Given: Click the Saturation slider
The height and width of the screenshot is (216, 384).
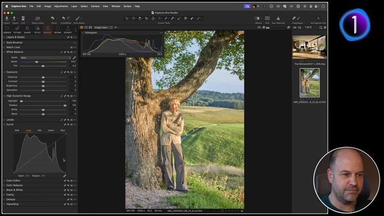Looking at the screenshot, I should (43, 91).
